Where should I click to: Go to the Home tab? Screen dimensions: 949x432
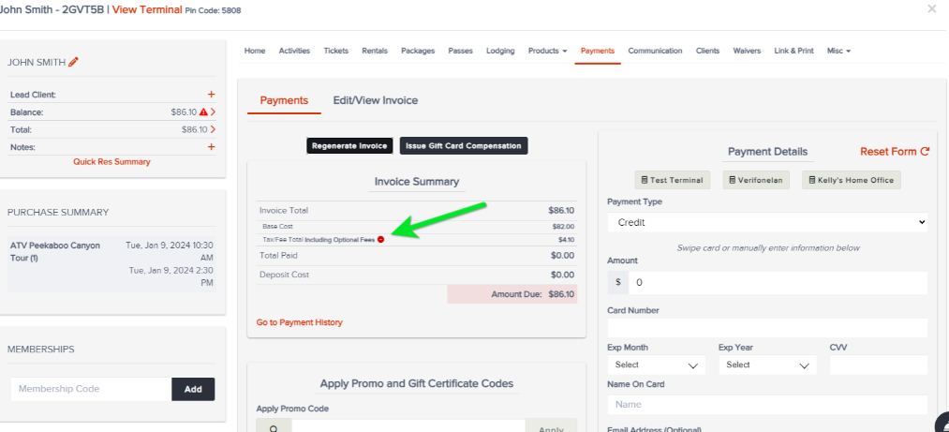255,51
